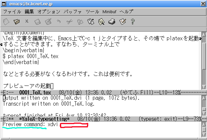Viewport: 207px width, 140px height.
Task: Open preferences with checklist icon
Action: coord(122,21)
